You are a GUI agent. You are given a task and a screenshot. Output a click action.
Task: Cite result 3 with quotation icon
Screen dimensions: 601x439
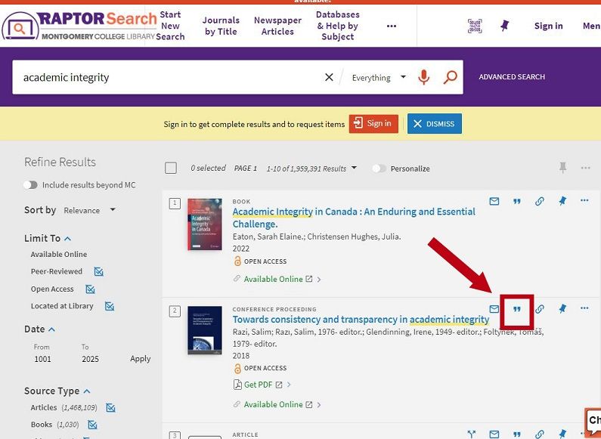tap(516, 434)
